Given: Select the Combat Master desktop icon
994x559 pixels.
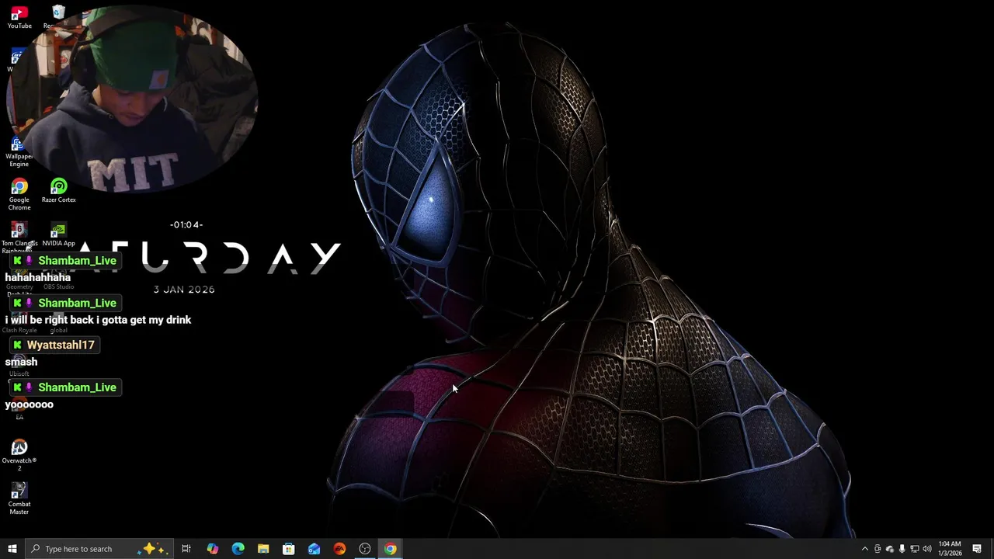Looking at the screenshot, I should (19, 498).
